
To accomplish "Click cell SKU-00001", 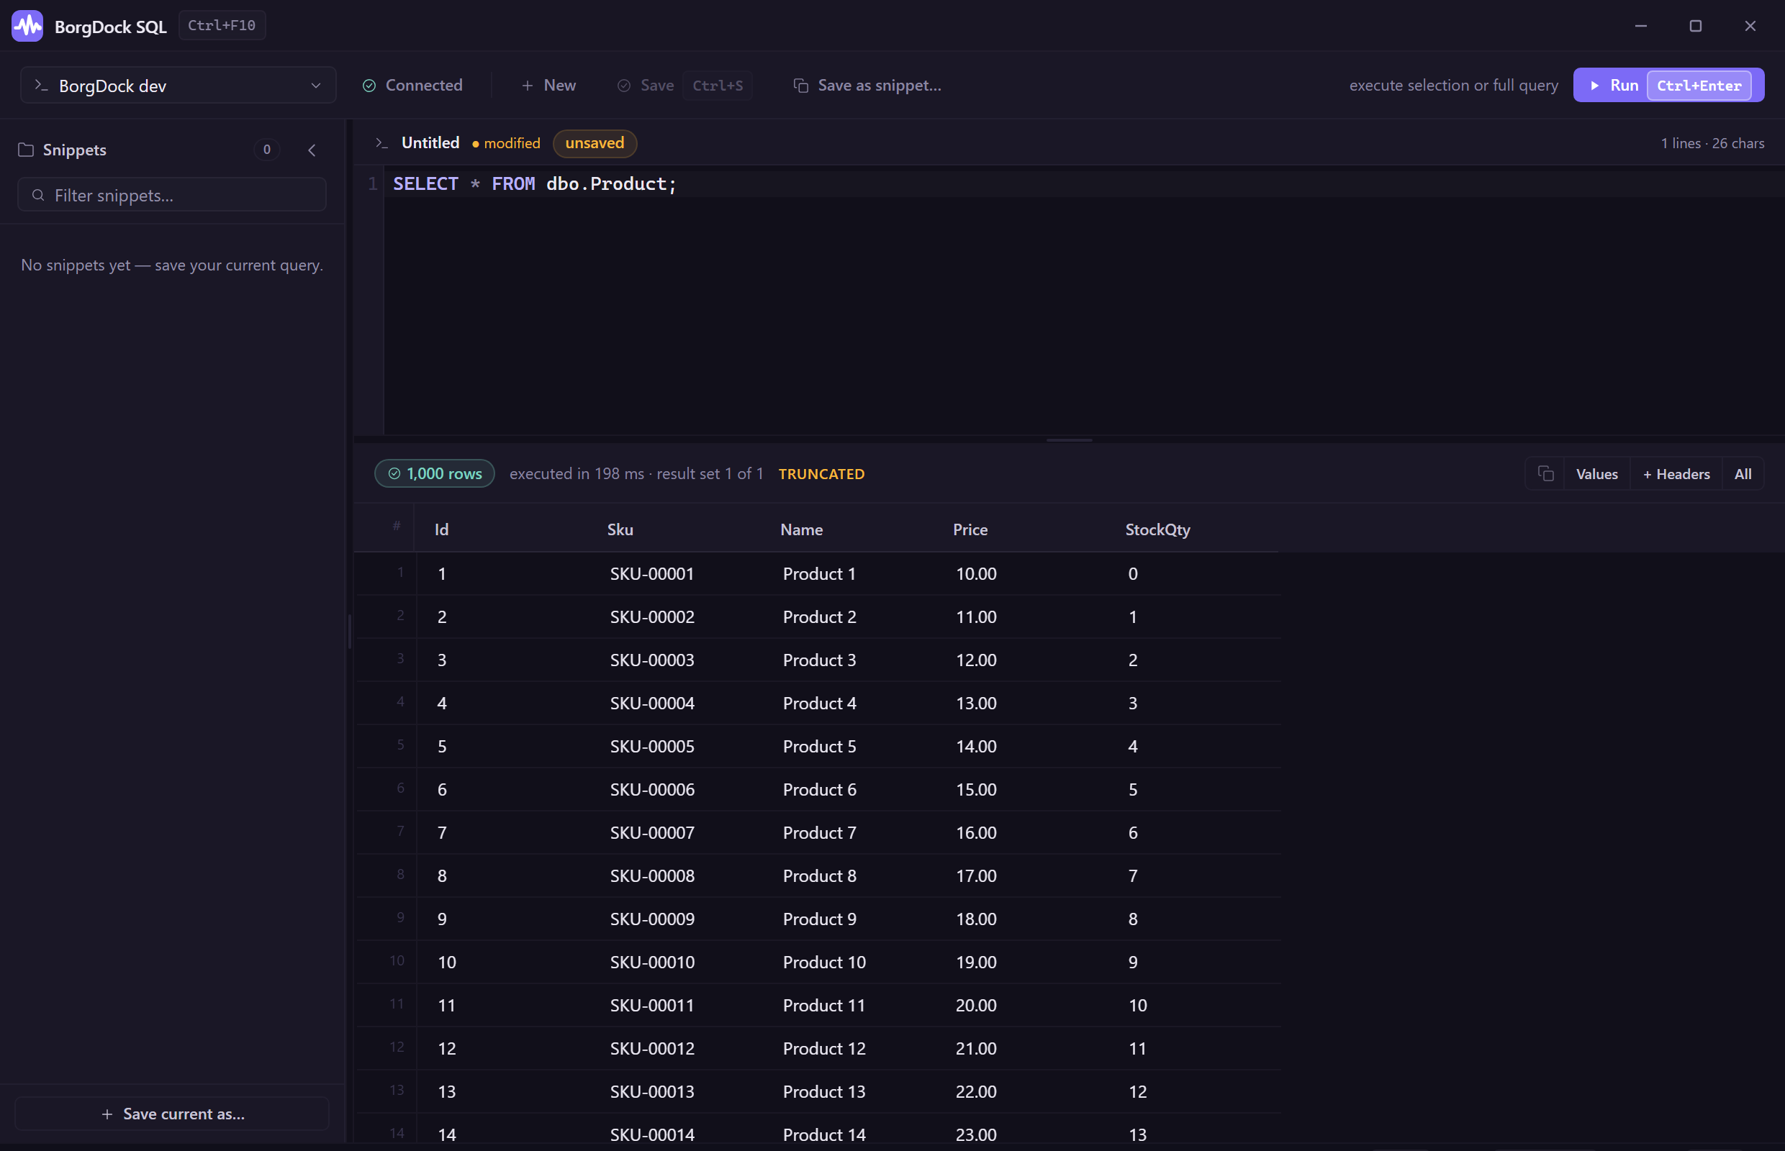I will tap(652, 573).
